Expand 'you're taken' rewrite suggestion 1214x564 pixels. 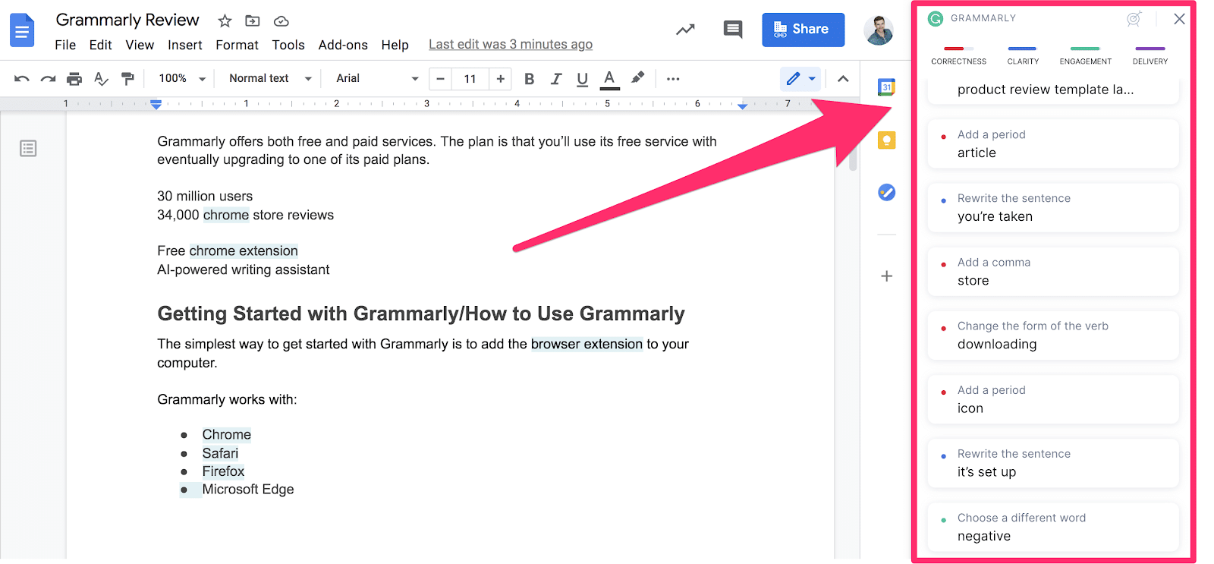1053,207
